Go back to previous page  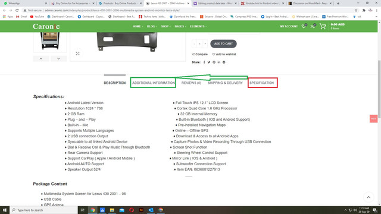click(x=4, y=11)
